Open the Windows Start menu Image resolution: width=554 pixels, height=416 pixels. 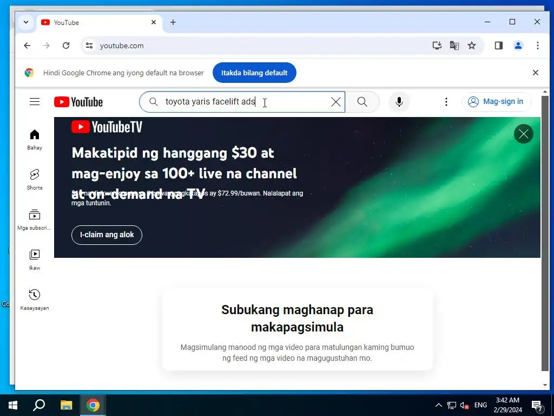pyautogui.click(x=13, y=405)
